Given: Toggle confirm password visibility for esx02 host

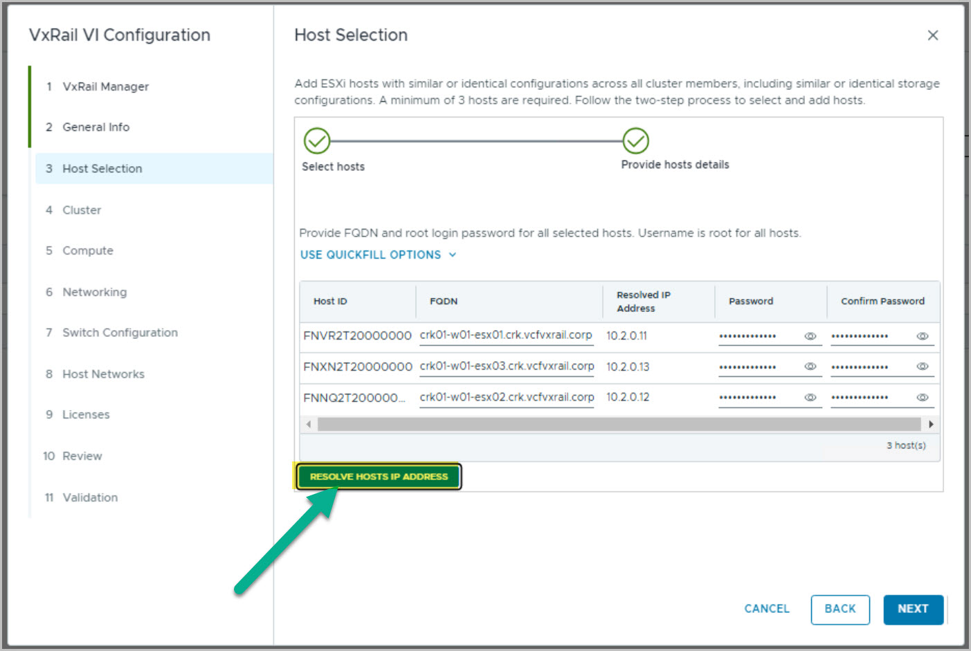Looking at the screenshot, I should [922, 397].
